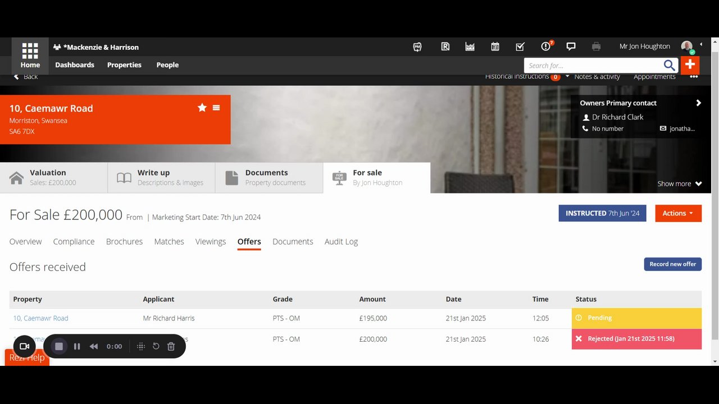This screenshot has height=404, width=719.
Task: Expand the Historical instructions dropdown
Action: (x=567, y=76)
